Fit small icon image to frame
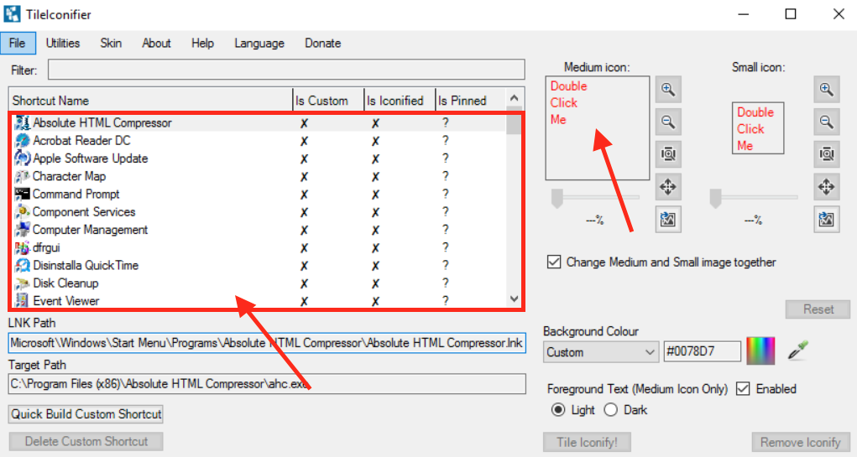 [x=827, y=154]
